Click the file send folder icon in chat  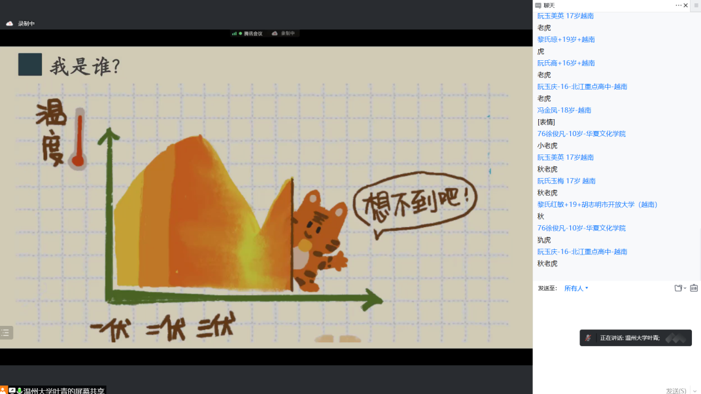click(x=678, y=288)
